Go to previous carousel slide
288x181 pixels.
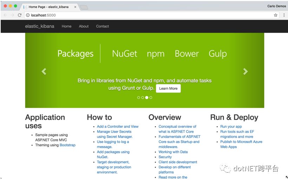click(x=44, y=71)
